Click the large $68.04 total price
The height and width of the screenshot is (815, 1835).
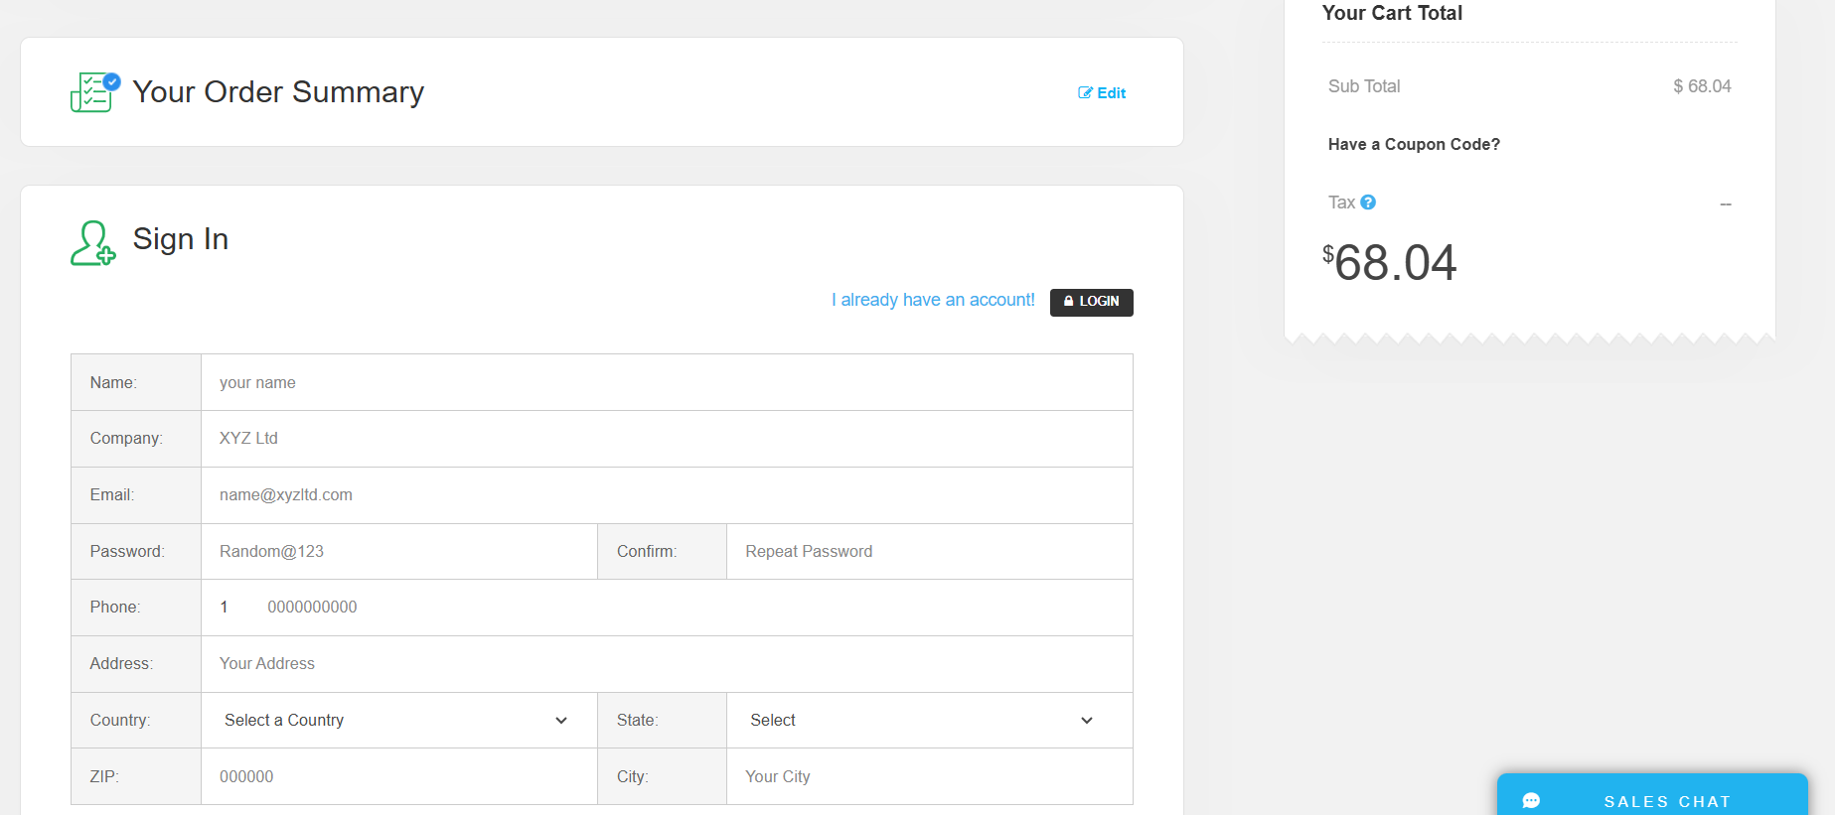[x=1389, y=263]
